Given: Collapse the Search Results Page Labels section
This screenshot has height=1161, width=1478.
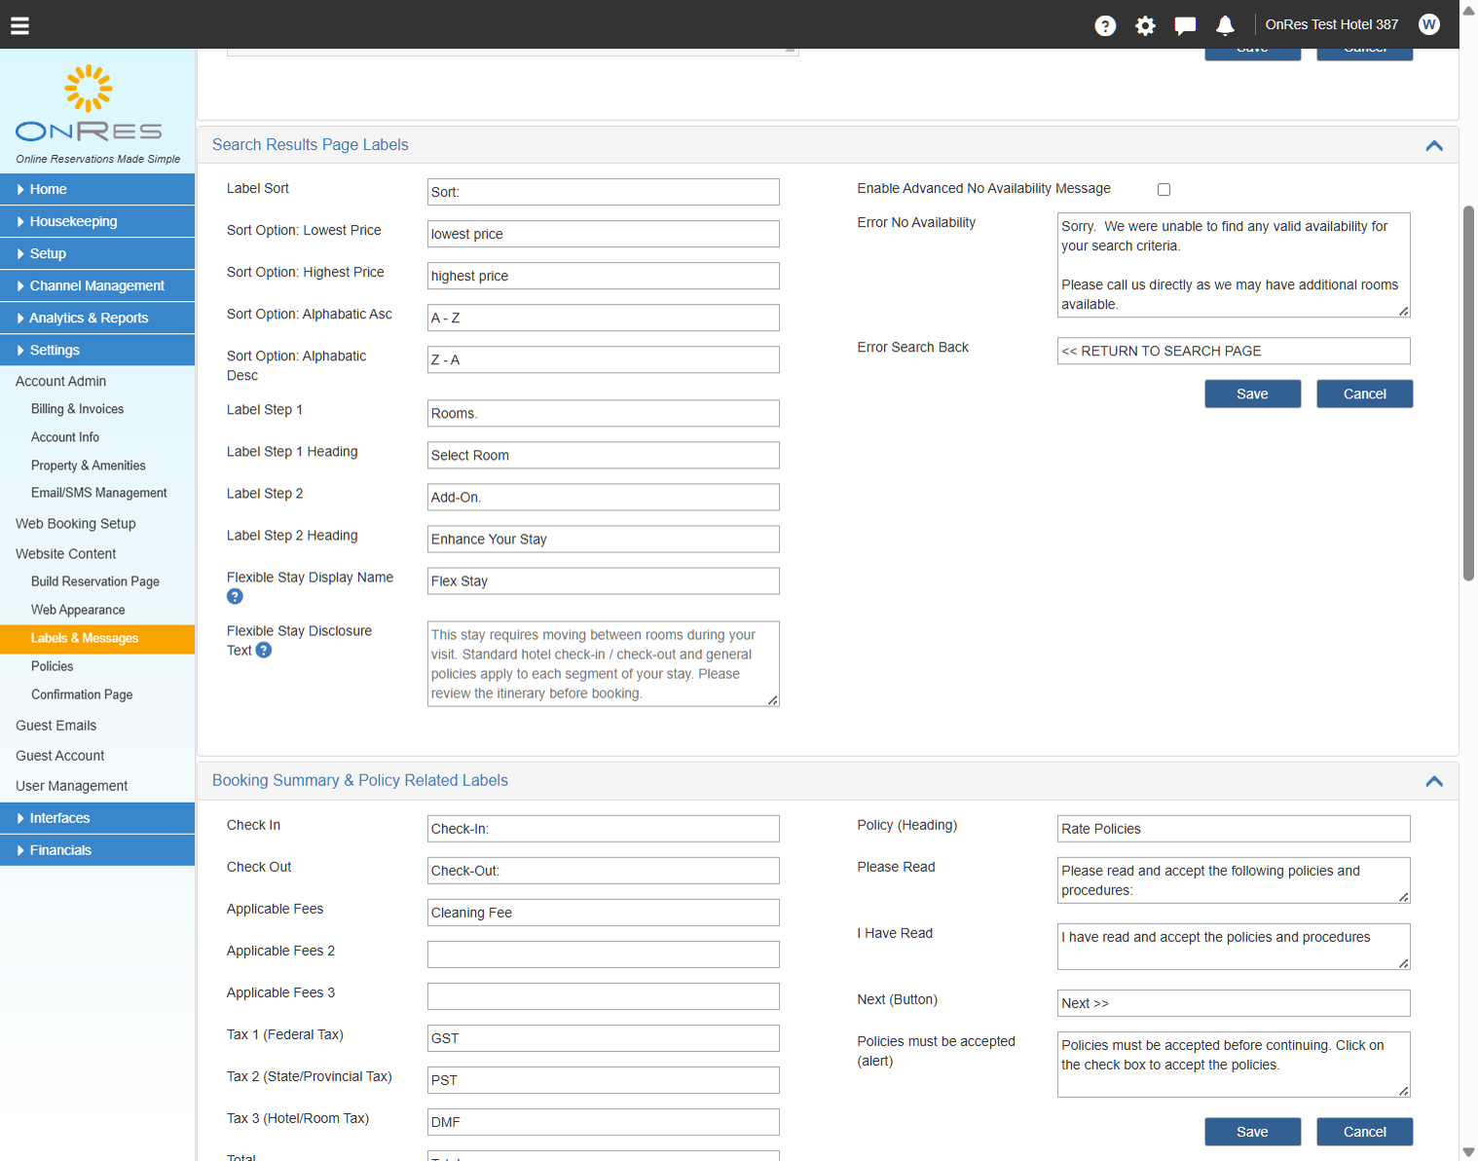Looking at the screenshot, I should (1434, 145).
